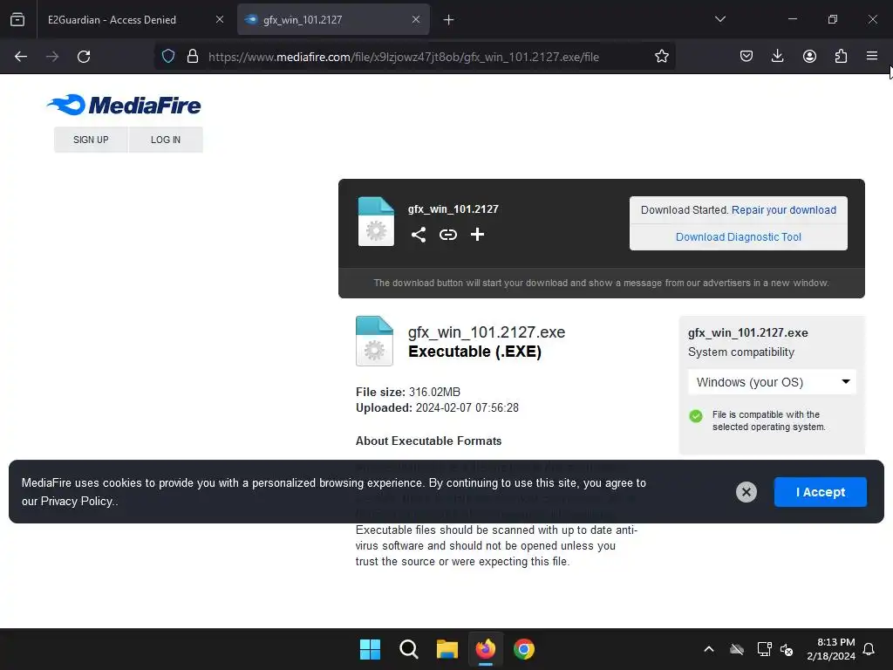Click the file icon in dark download box
This screenshot has height=670, width=893.
(376, 221)
